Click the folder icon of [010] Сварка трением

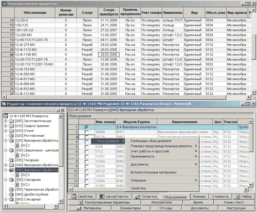(x=11, y=126)
